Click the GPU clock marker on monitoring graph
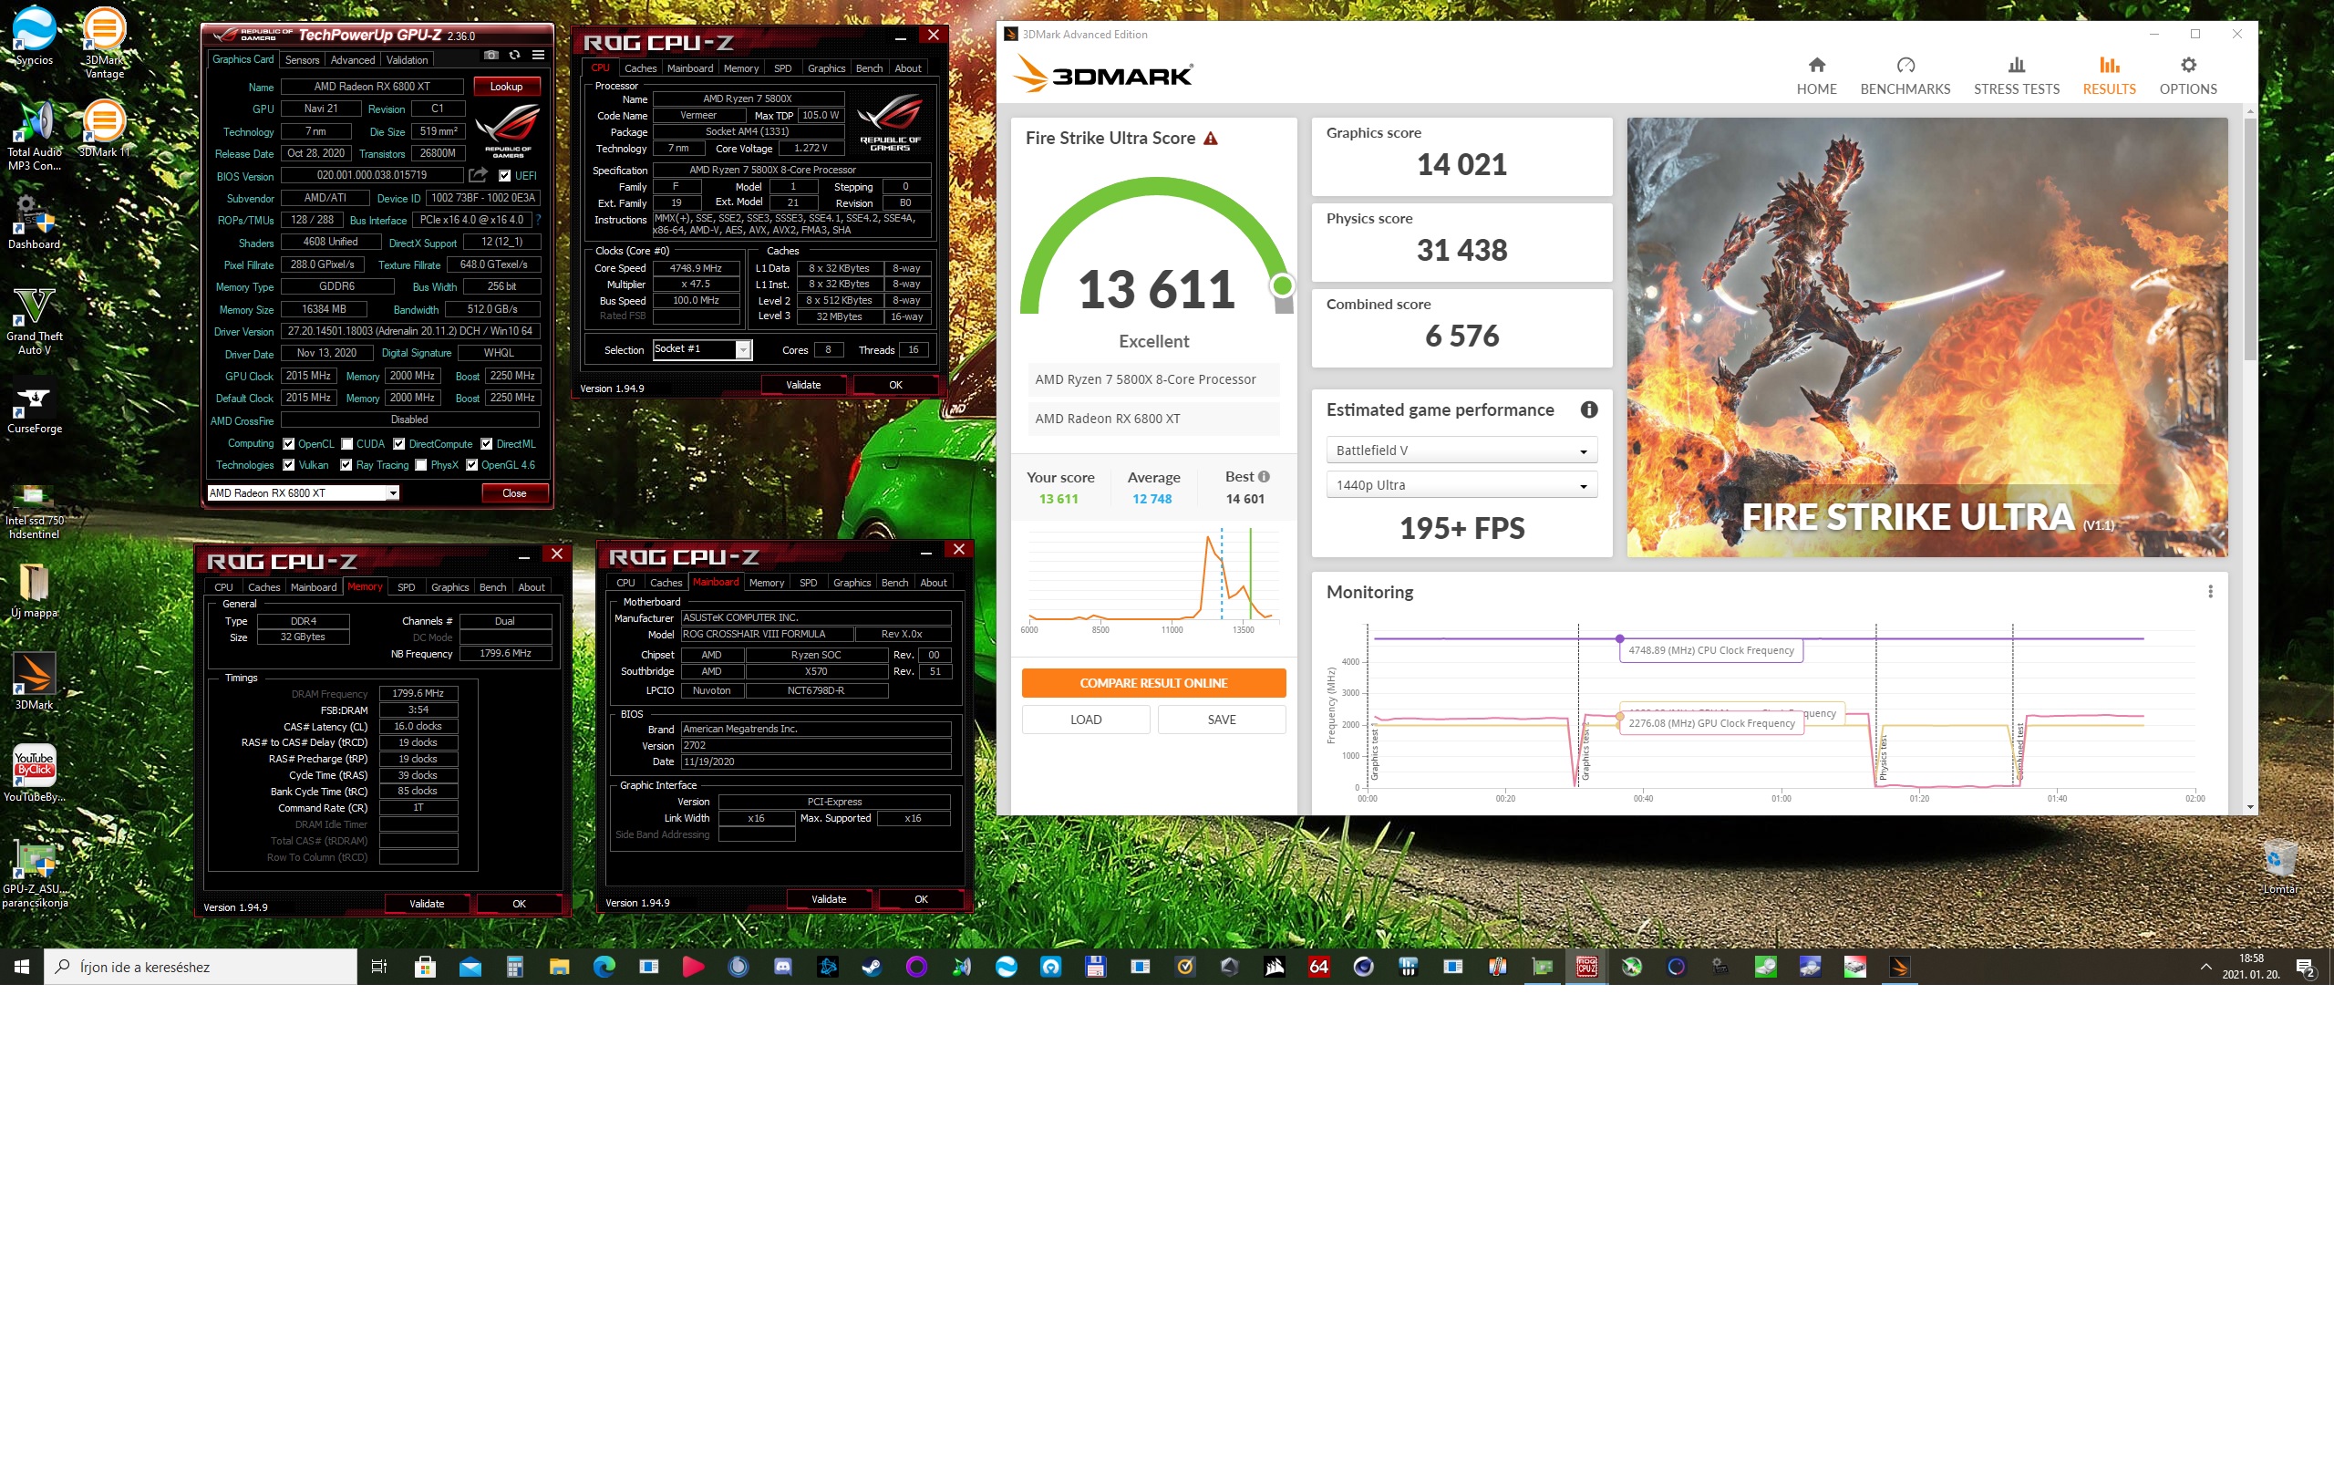The image size is (2334, 1471). 1619,718
